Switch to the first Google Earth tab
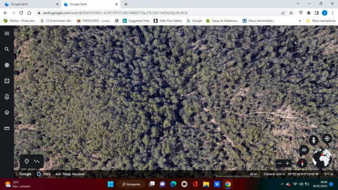Screen dimensions: 338x190 pos(31,4)
